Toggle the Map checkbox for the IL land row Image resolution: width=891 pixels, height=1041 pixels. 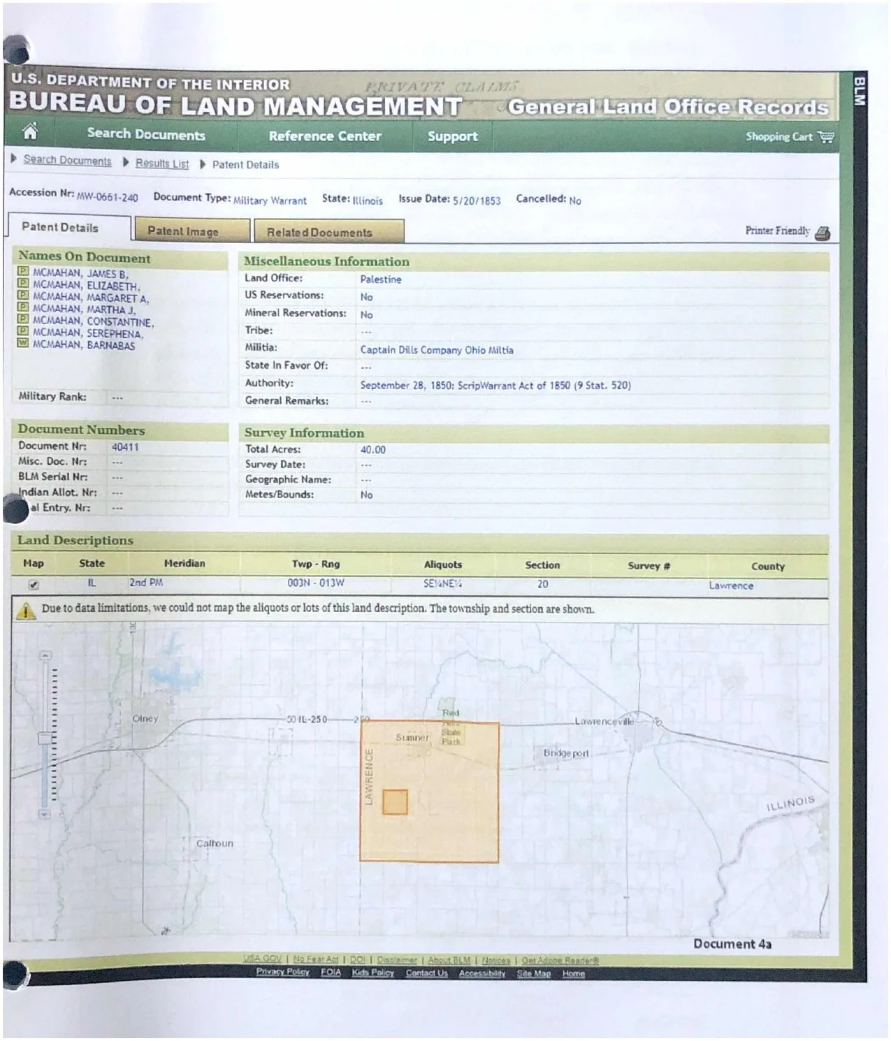[x=34, y=584]
